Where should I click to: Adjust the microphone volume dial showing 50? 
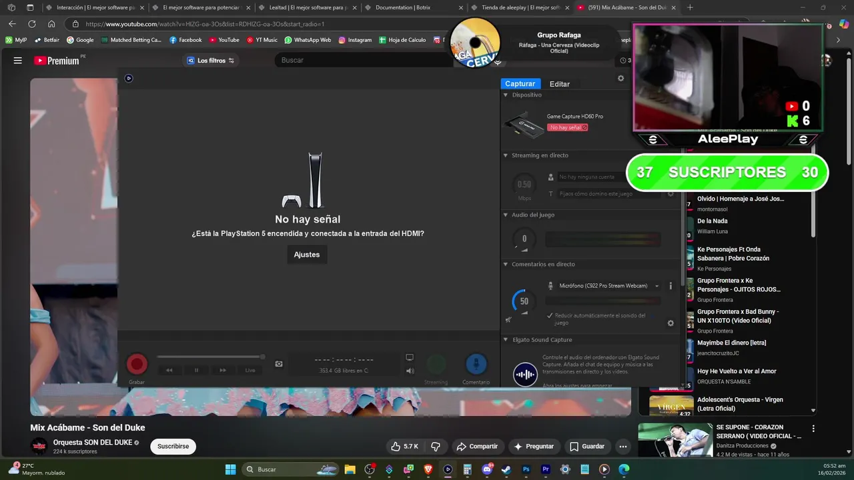coord(524,301)
